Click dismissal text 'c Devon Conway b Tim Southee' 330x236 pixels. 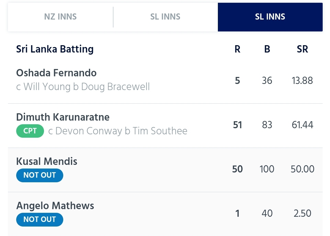click(x=118, y=131)
